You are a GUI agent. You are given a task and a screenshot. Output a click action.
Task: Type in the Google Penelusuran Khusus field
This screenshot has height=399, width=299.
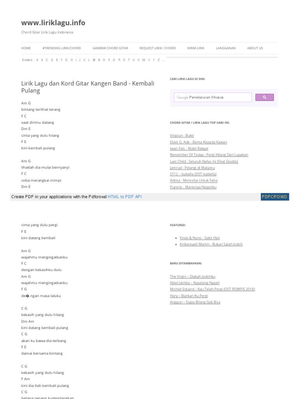click(x=213, y=97)
